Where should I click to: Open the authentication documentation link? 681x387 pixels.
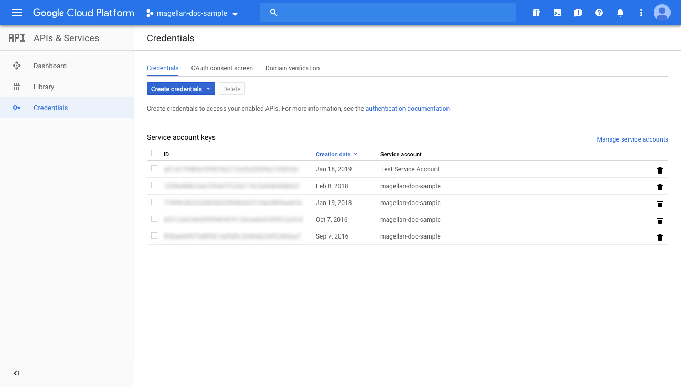408,109
